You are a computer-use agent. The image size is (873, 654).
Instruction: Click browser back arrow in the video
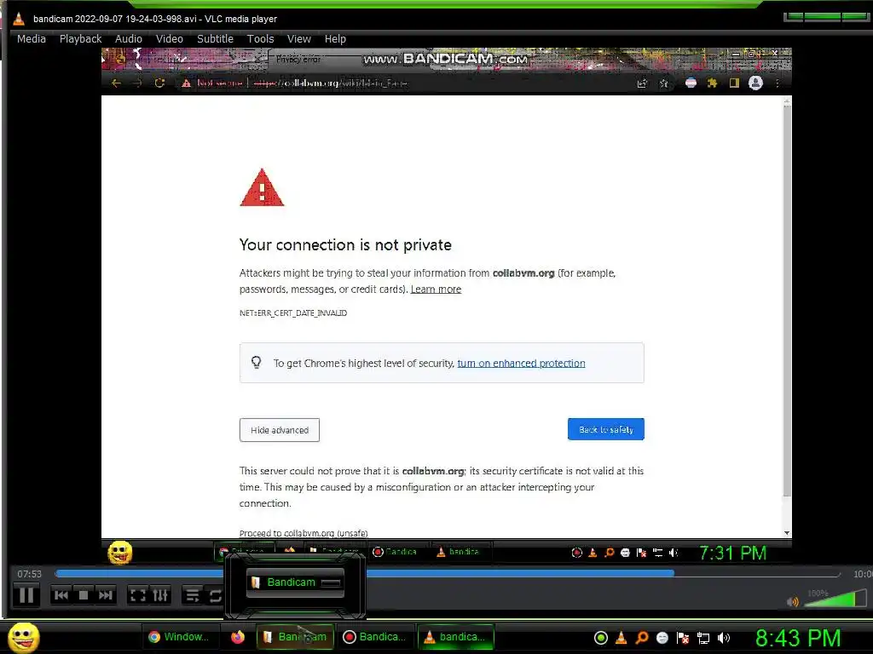(x=116, y=83)
